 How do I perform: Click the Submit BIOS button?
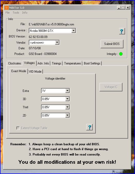coord(112,44)
